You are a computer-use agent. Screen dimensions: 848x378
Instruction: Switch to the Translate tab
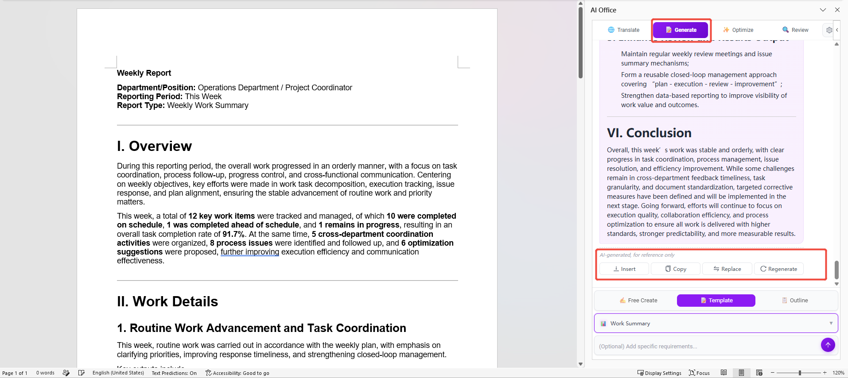pos(623,30)
